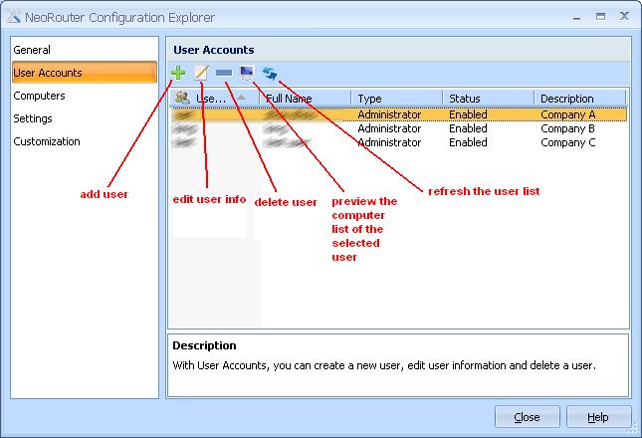
Task: Refresh the user list with blue arrows icon
Action: [270, 73]
